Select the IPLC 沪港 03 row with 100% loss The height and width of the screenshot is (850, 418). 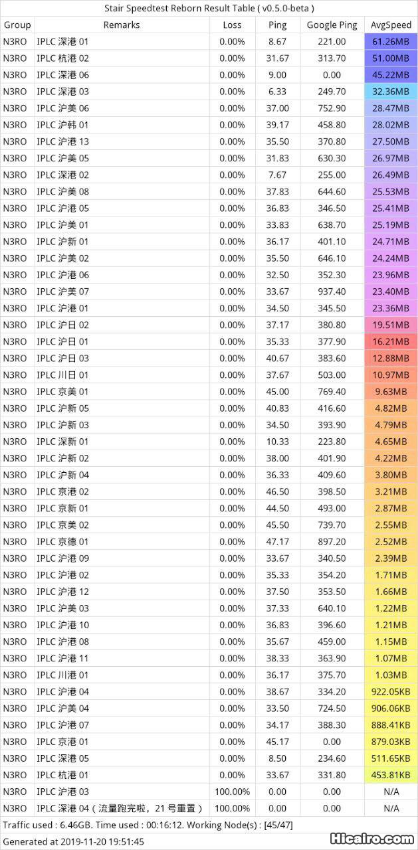(x=62, y=792)
